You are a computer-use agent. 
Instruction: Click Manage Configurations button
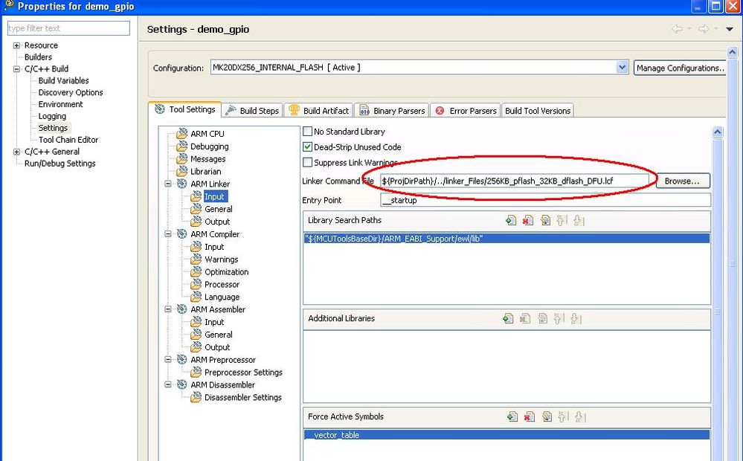coord(680,68)
